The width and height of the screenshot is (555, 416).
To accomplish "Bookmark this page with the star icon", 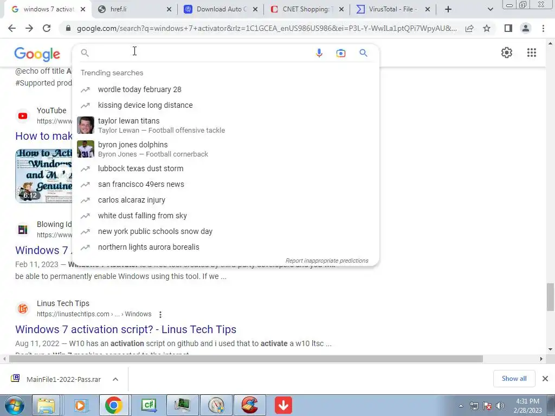I will coord(487,28).
